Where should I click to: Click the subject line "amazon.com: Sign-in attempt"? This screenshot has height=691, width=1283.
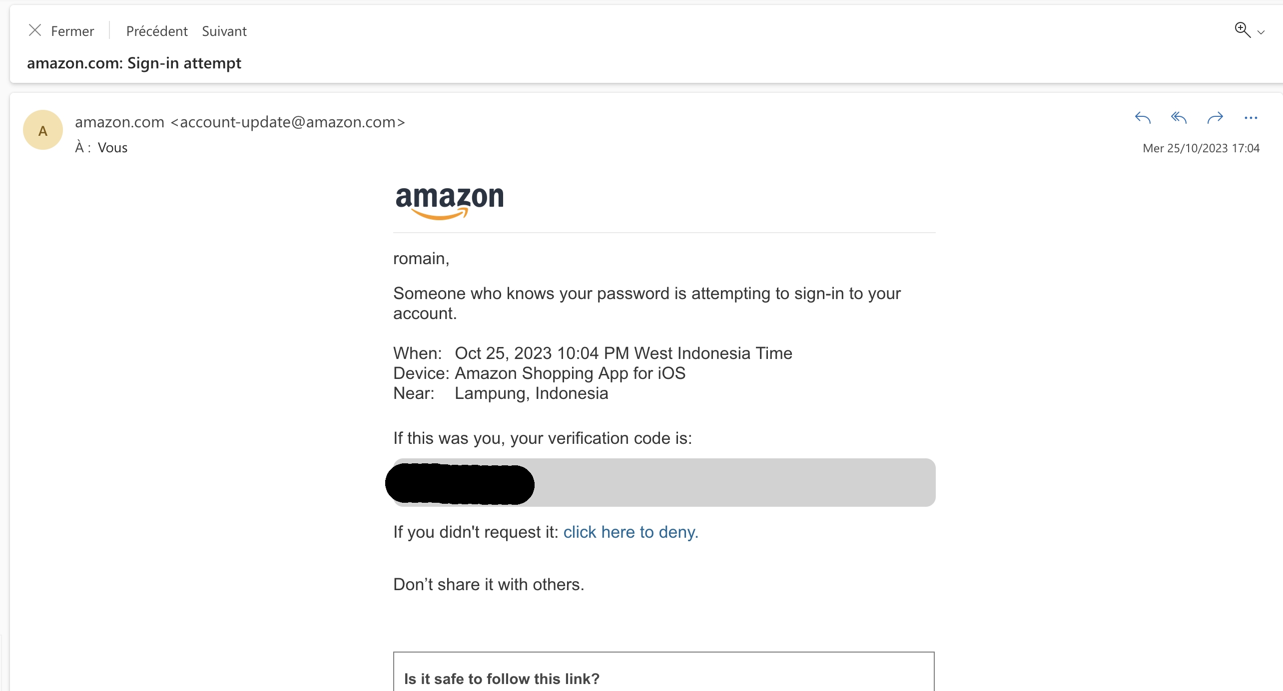pyautogui.click(x=134, y=63)
